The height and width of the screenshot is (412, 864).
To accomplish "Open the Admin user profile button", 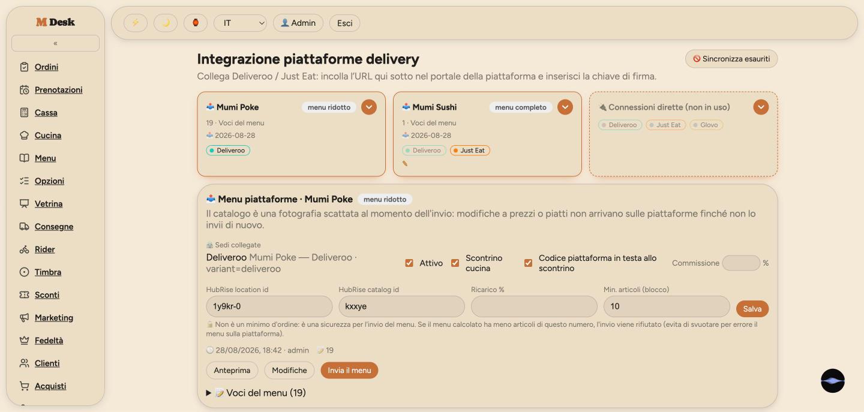I will pos(298,23).
